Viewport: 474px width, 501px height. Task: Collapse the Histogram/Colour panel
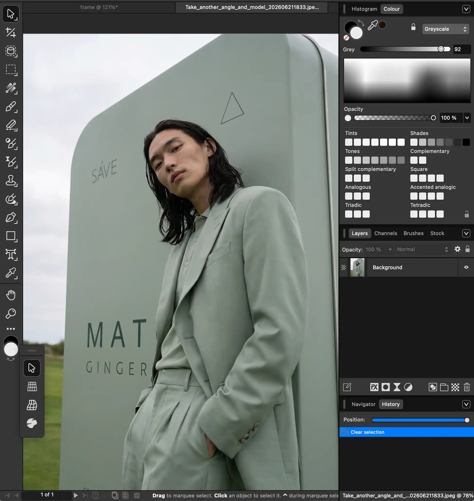pyautogui.click(x=466, y=9)
